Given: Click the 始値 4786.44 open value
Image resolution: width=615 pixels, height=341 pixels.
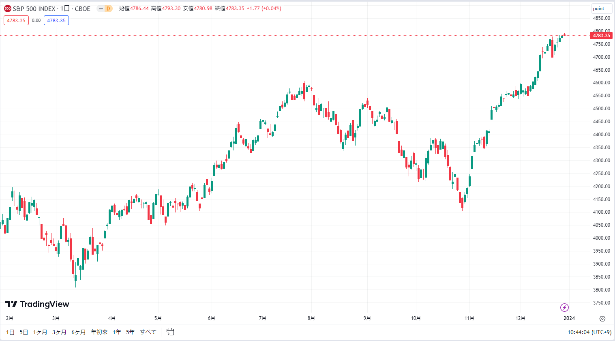Looking at the screenshot, I should (134, 9).
